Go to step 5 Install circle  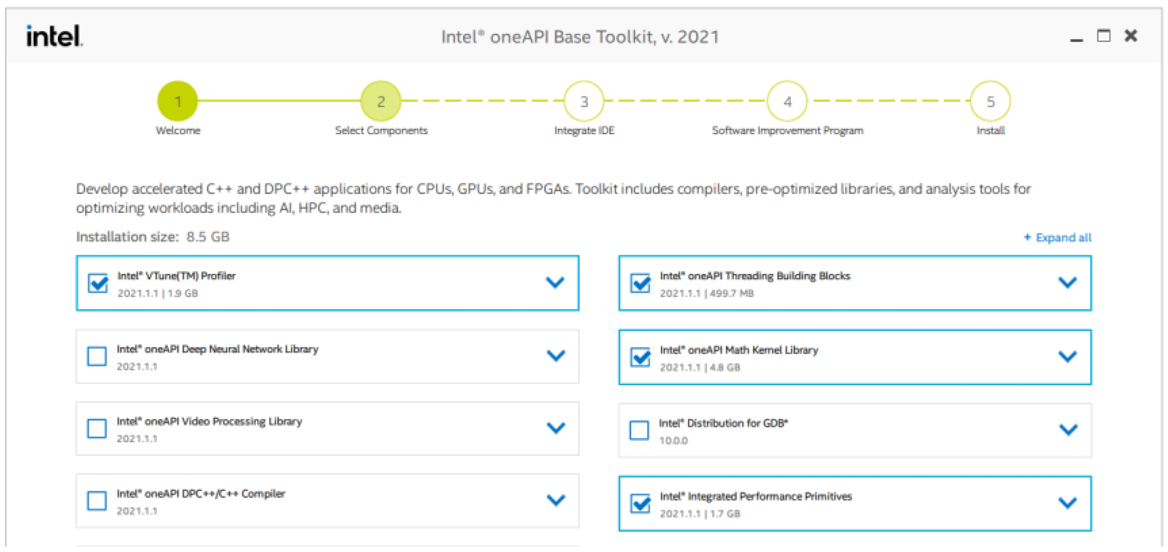click(990, 101)
